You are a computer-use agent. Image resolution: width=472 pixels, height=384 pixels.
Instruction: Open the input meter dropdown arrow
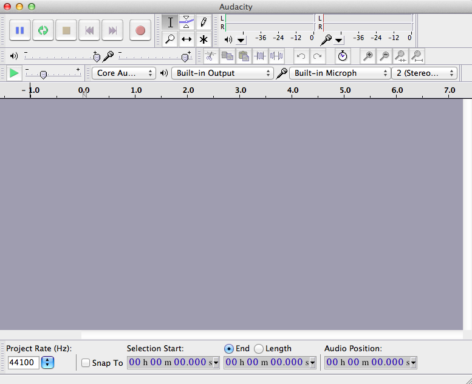pyautogui.click(x=339, y=40)
